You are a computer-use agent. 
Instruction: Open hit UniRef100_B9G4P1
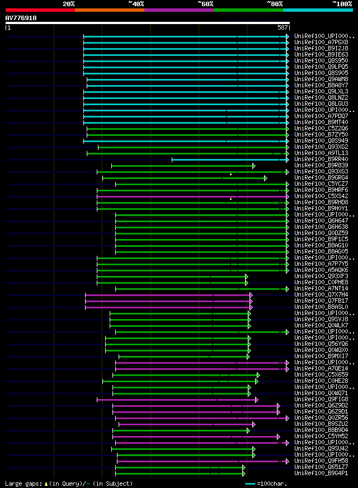[x=321, y=473]
